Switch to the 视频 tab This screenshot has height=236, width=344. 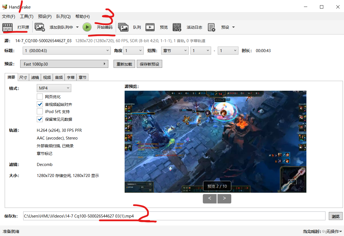click(47, 77)
